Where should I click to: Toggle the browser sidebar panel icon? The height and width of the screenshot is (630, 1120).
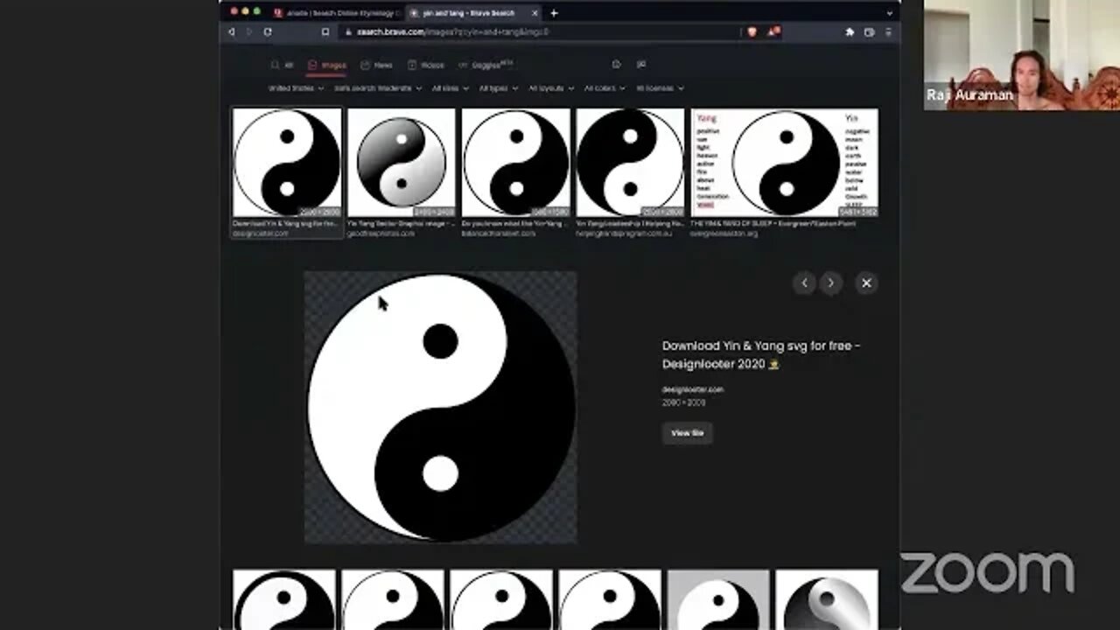870,31
